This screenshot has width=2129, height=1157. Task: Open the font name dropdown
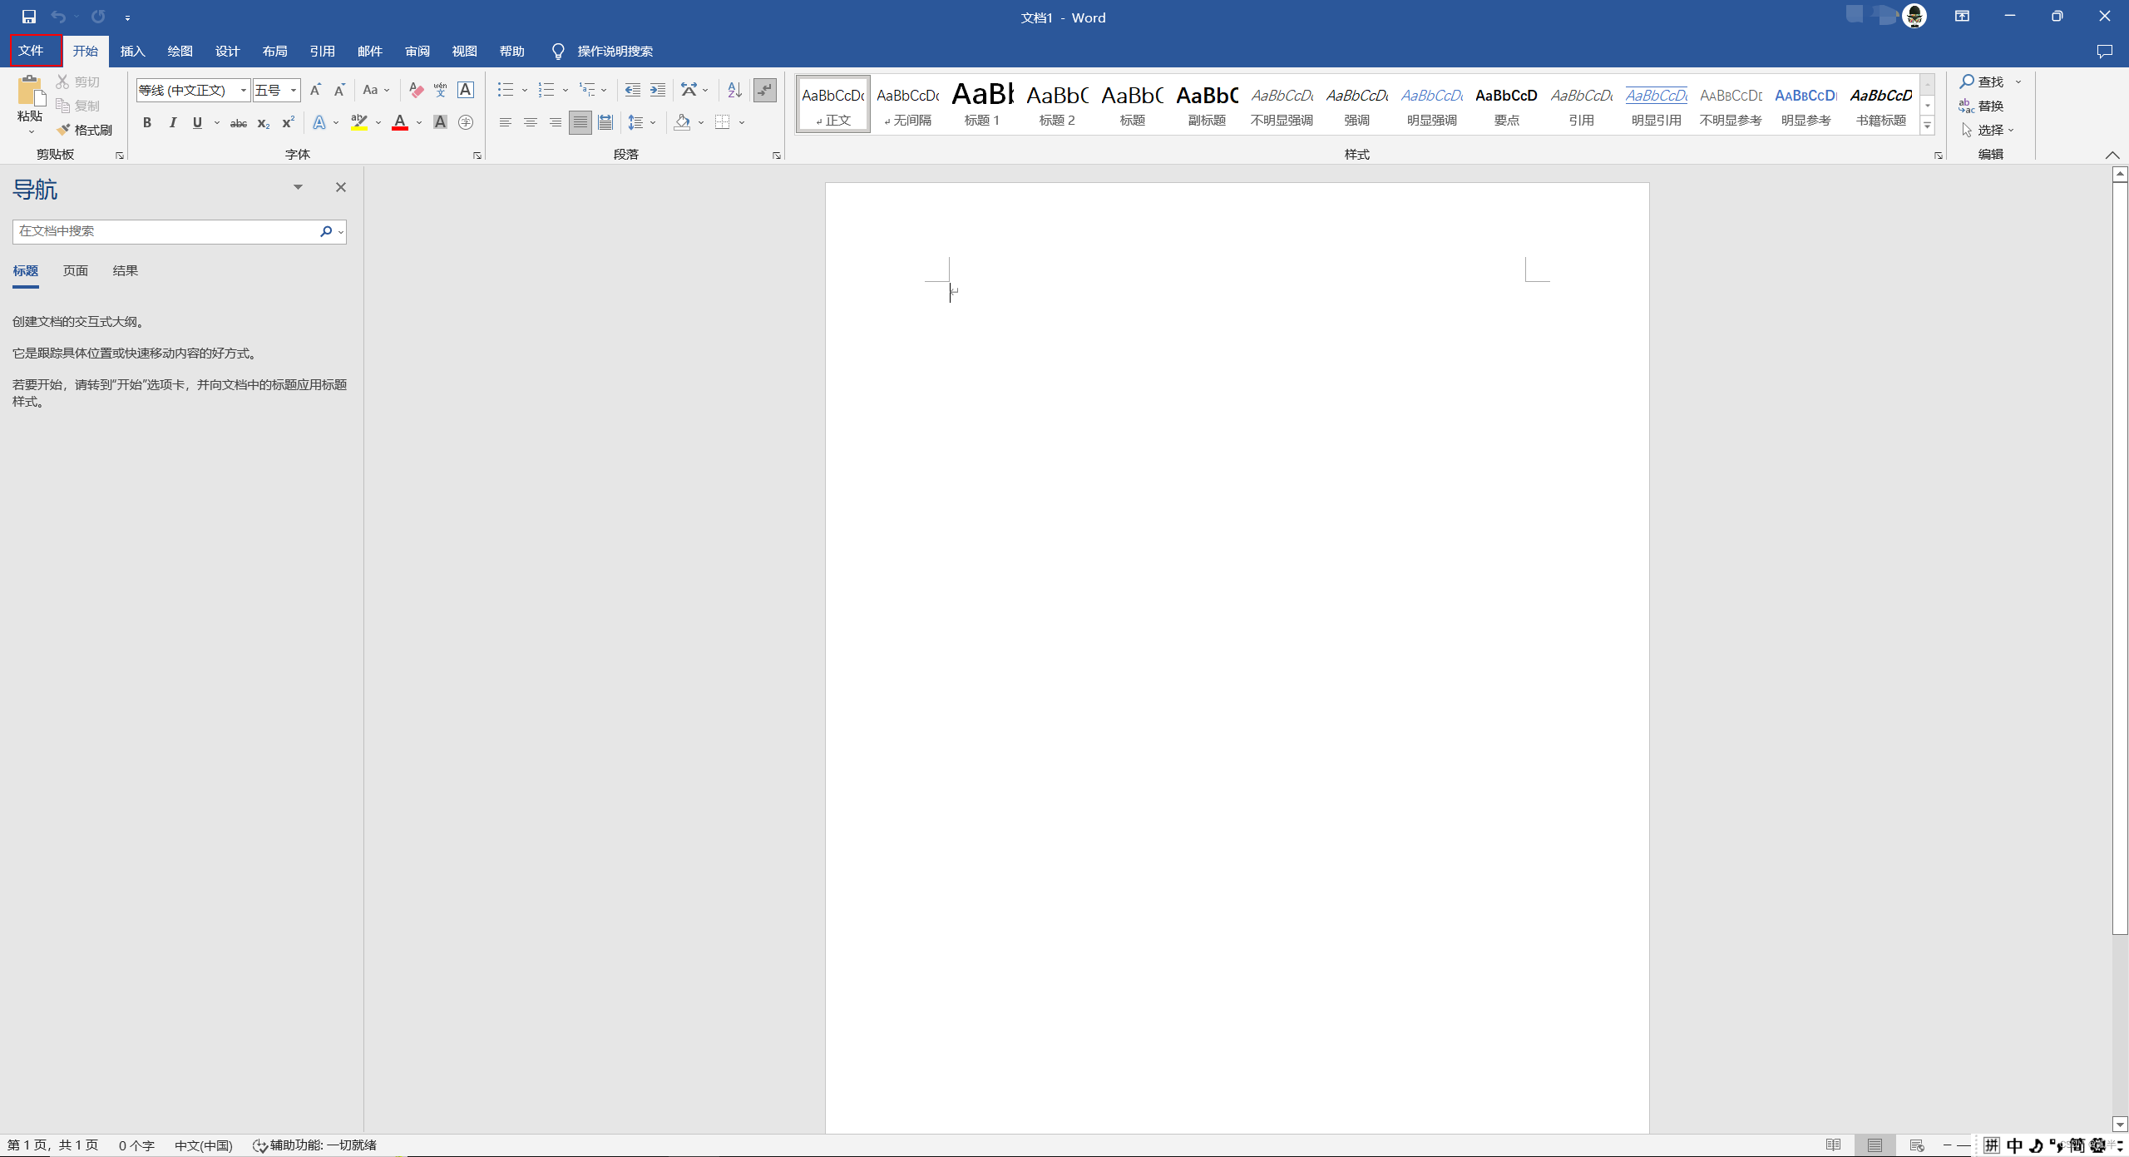pos(244,90)
